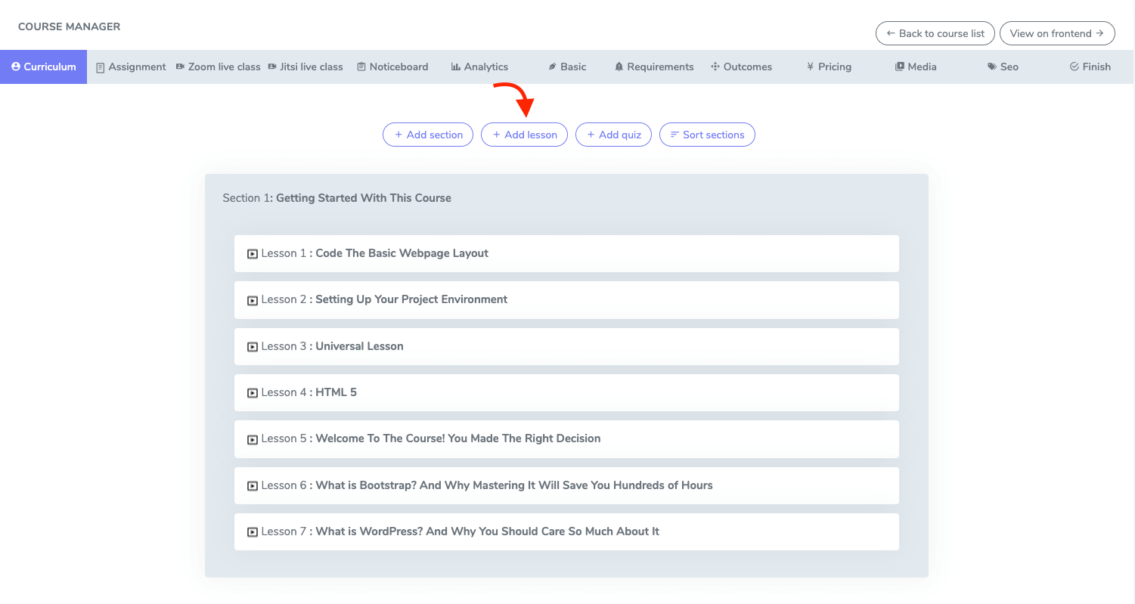1135x604 pixels.
Task: Select the Outcomes tab
Action: [741, 67]
